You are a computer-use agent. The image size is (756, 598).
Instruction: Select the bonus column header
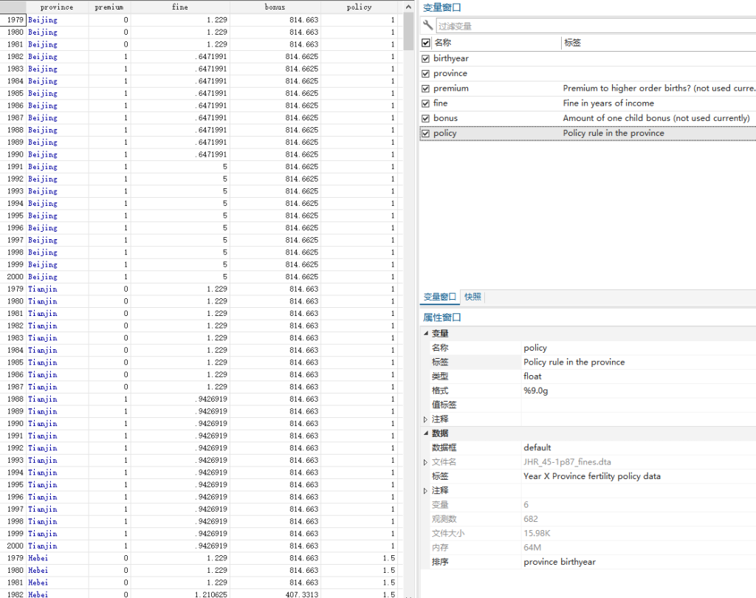coord(275,7)
